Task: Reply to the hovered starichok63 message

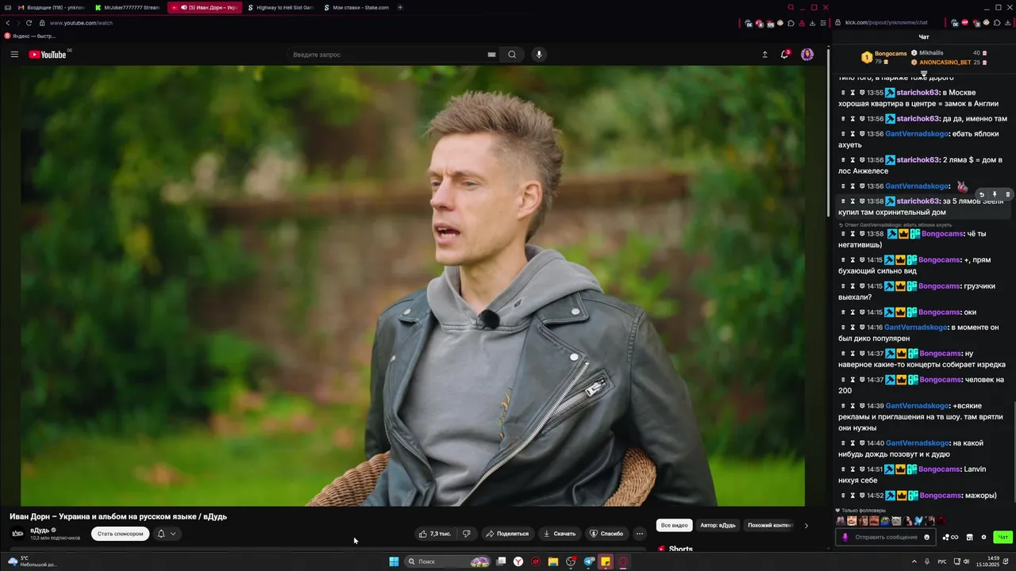Action: coord(981,194)
